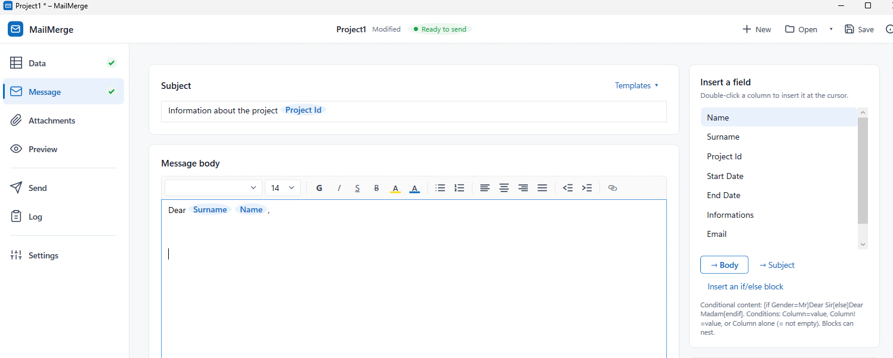Toggle bold formatting (G button)
This screenshot has height=358, width=893.
[319, 188]
